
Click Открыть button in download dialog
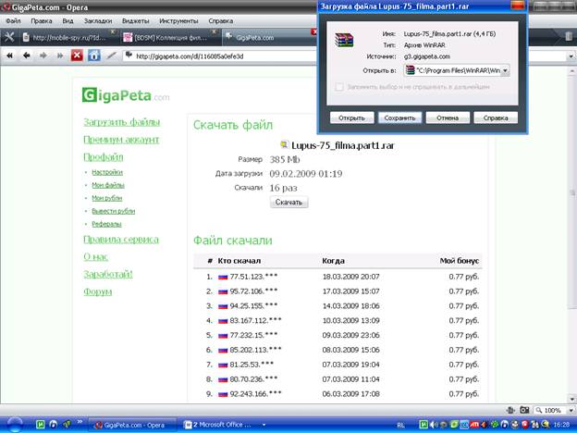tap(351, 118)
